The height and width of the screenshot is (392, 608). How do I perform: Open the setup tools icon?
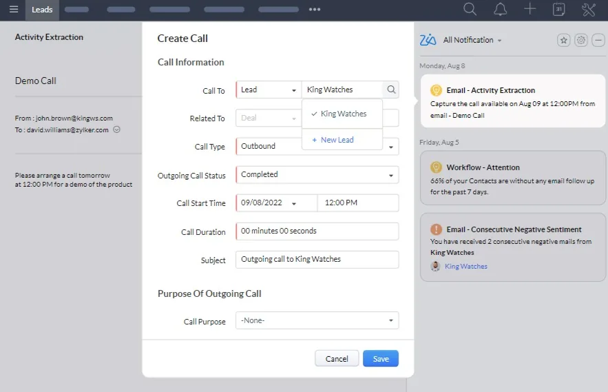588,9
